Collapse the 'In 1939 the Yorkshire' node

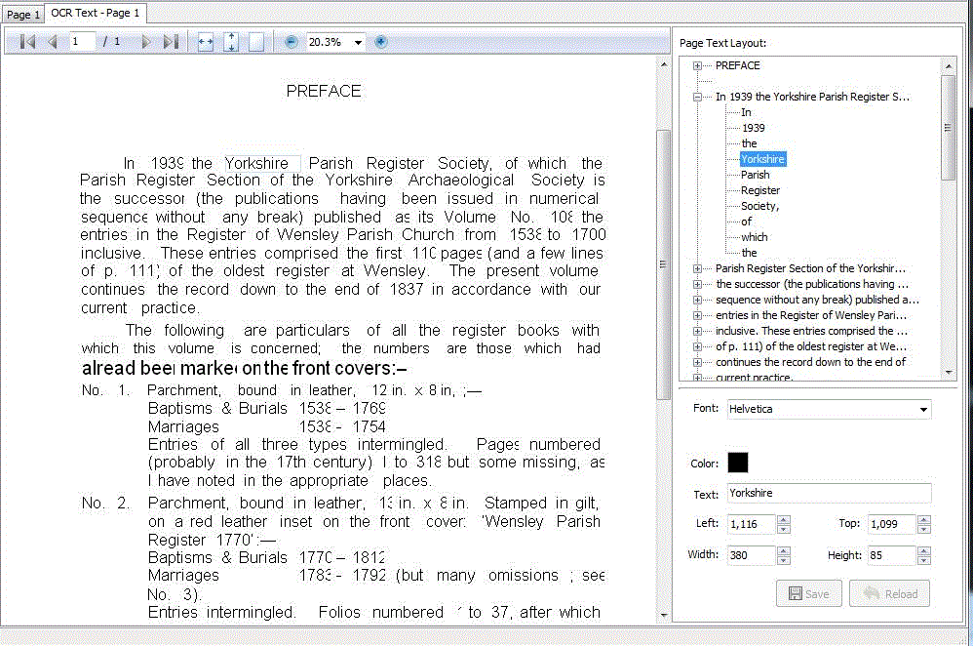pyautogui.click(x=696, y=97)
